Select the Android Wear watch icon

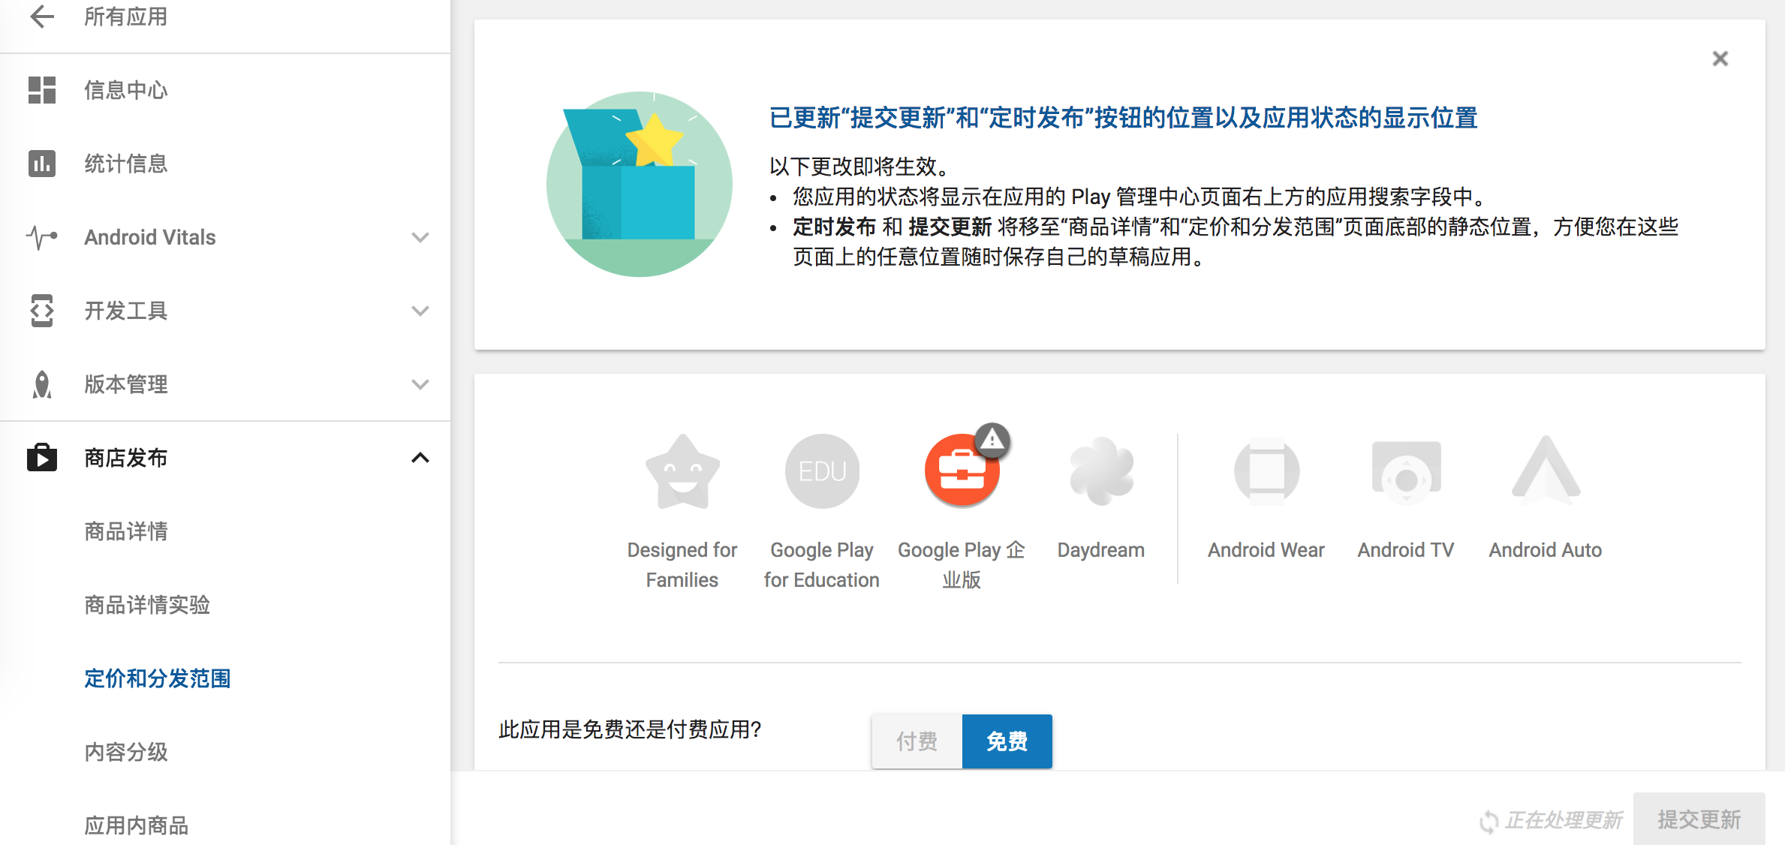coord(1266,471)
